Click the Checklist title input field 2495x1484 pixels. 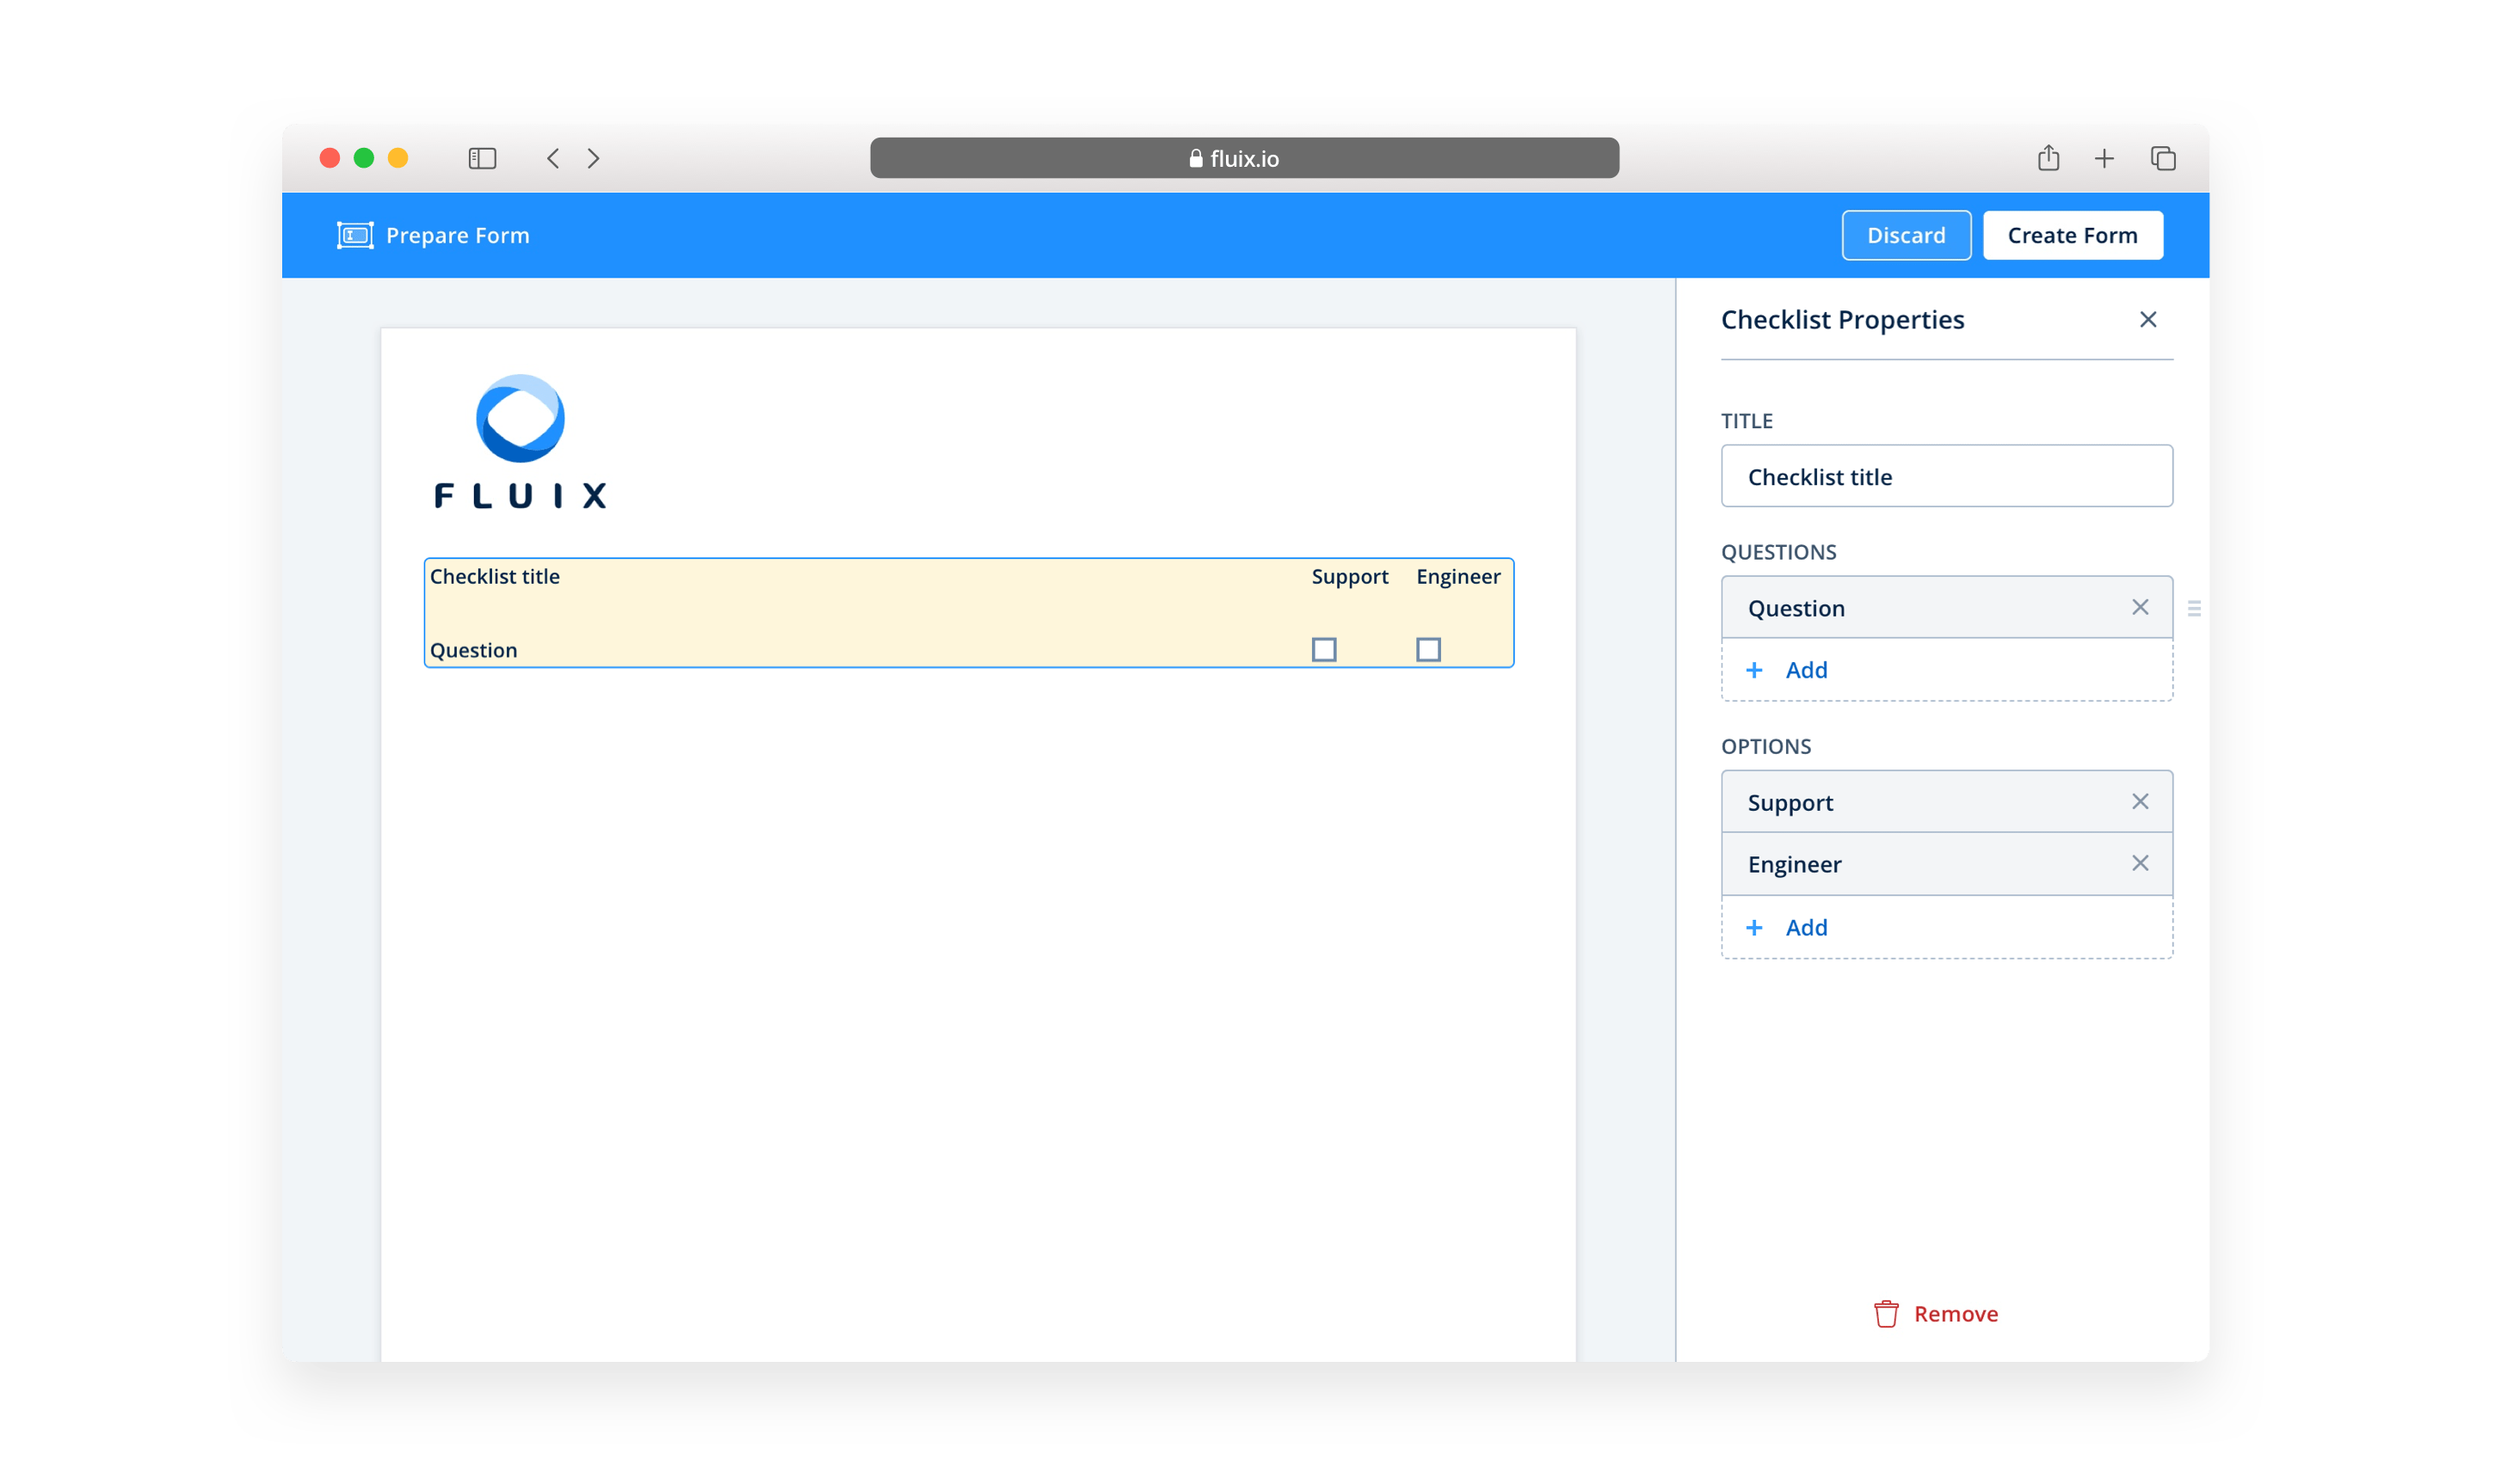(x=1946, y=477)
